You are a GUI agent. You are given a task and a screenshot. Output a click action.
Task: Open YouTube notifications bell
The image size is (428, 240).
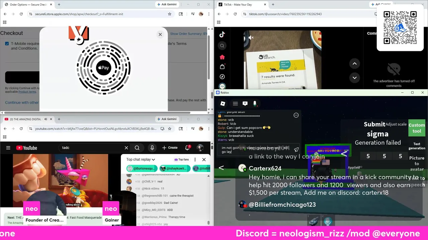[188, 148]
